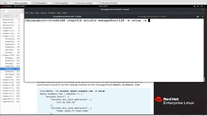Open the terminal tab list dropdown arrow
The image size is (207, 116).
pos(203,16)
